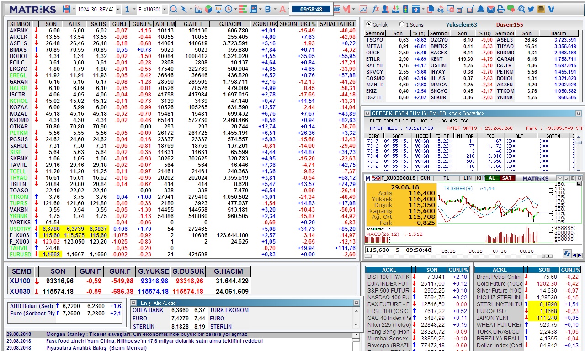Open the monitor with bars toolbar icon
Screen dimensions: 585x351
(218, 9)
